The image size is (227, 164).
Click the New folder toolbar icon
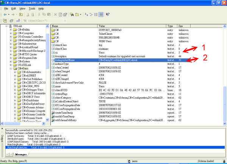point(77,14)
